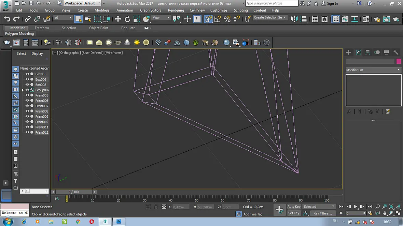The width and height of the screenshot is (403, 226).
Task: Click the Auto Key button
Action: tap(294, 207)
